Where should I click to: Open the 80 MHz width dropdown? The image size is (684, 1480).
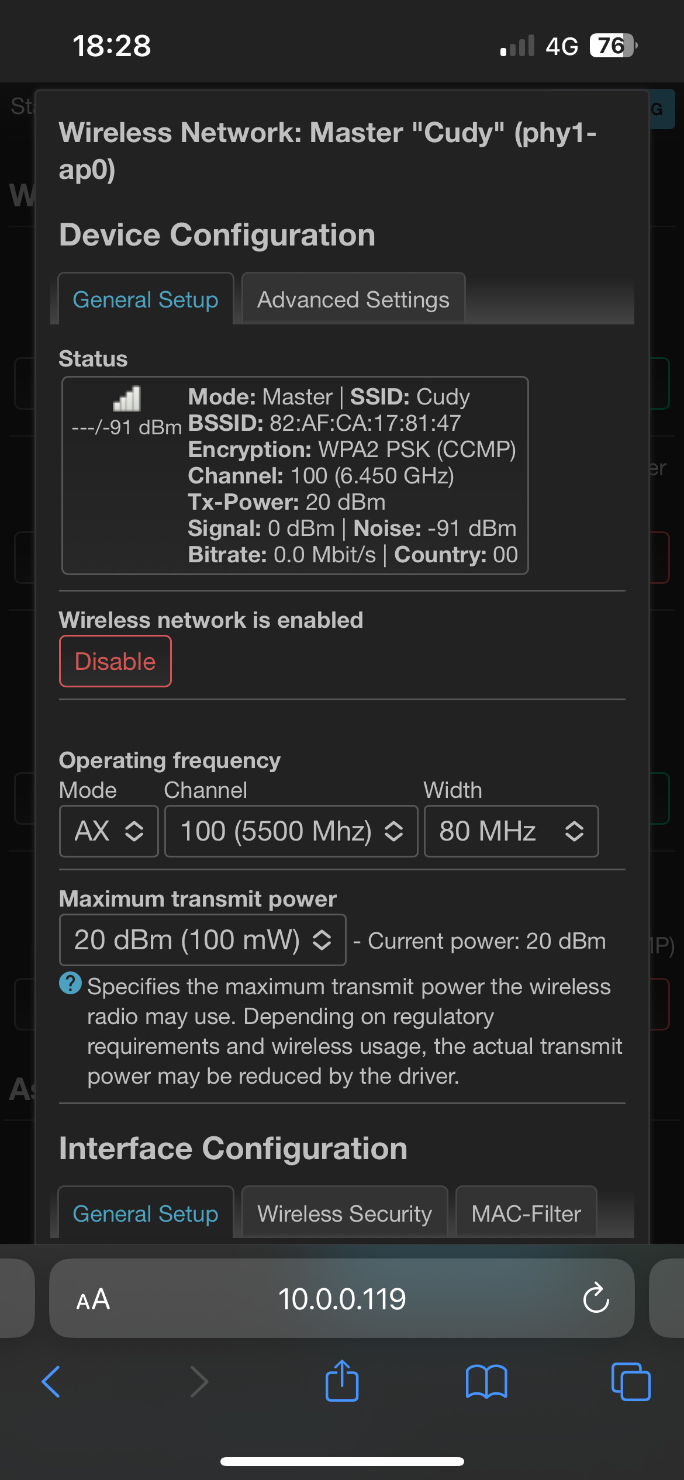tap(512, 831)
